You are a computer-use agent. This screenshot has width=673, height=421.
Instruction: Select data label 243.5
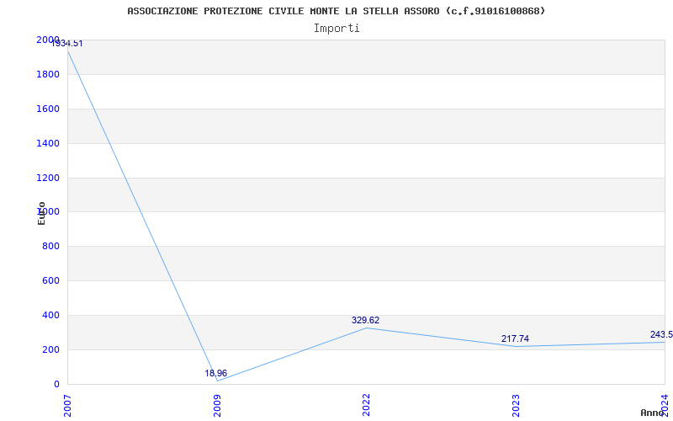point(661,334)
